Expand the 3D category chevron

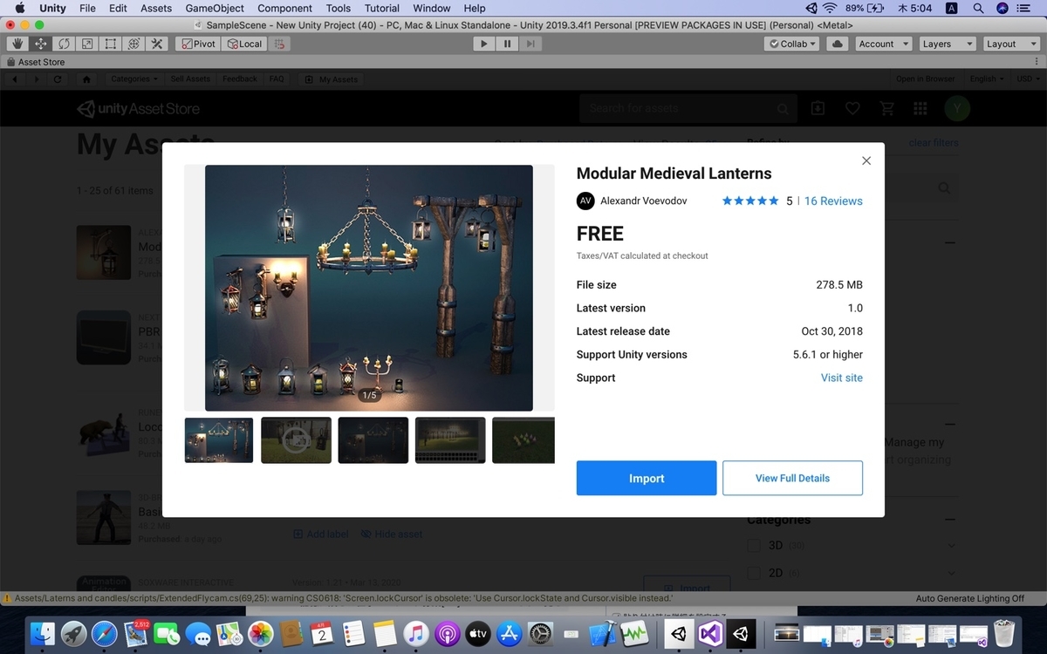point(951,546)
